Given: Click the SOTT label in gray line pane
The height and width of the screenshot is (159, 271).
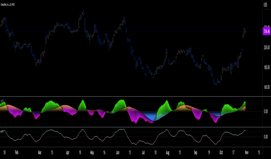Looking at the screenshot, I should pyautogui.click(x=2, y=132).
